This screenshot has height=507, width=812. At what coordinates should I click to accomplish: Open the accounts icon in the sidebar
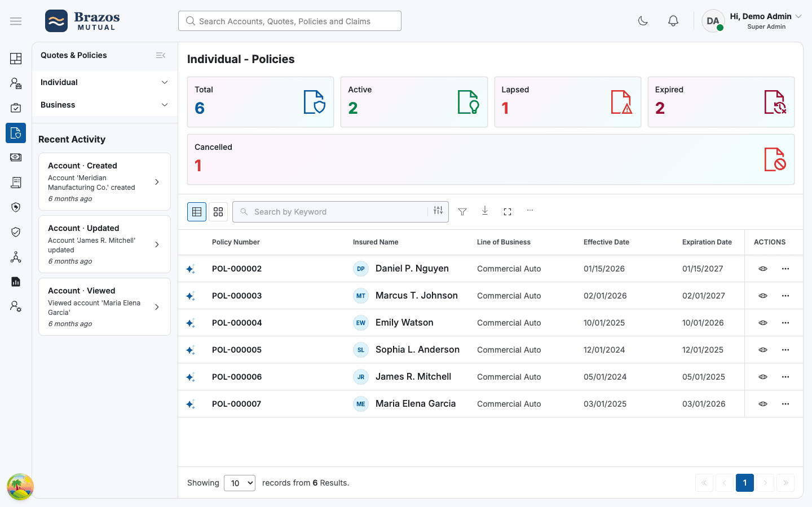tap(16, 83)
